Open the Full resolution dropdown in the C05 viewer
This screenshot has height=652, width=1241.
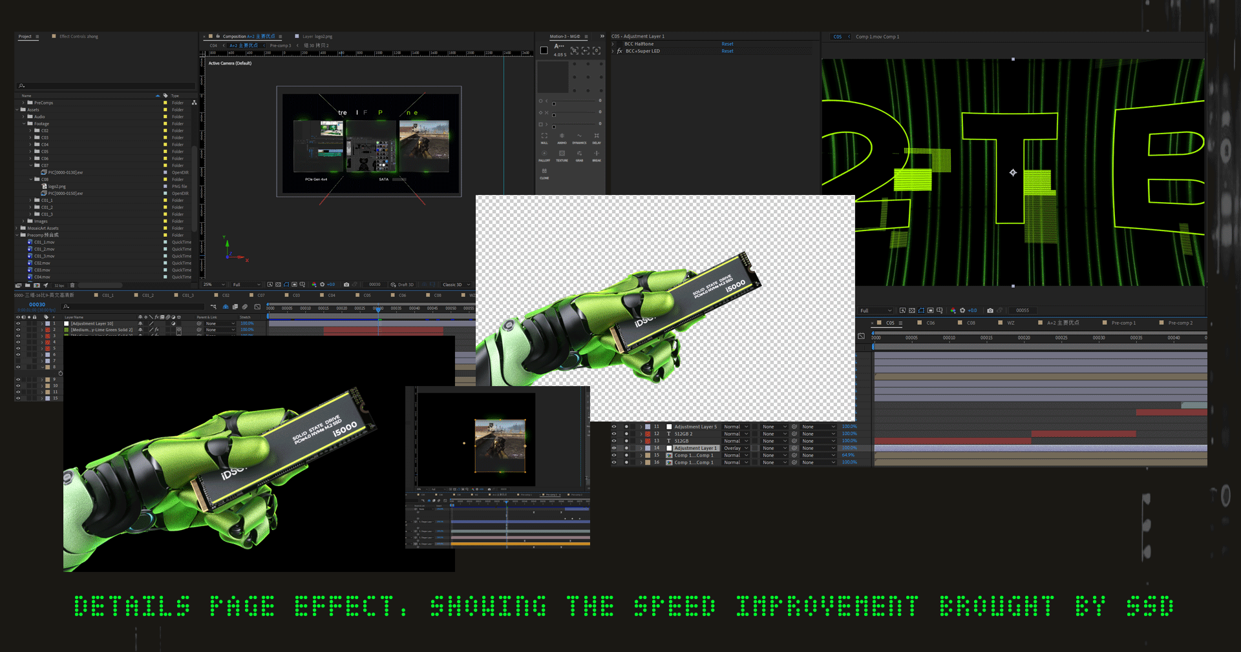coord(876,311)
